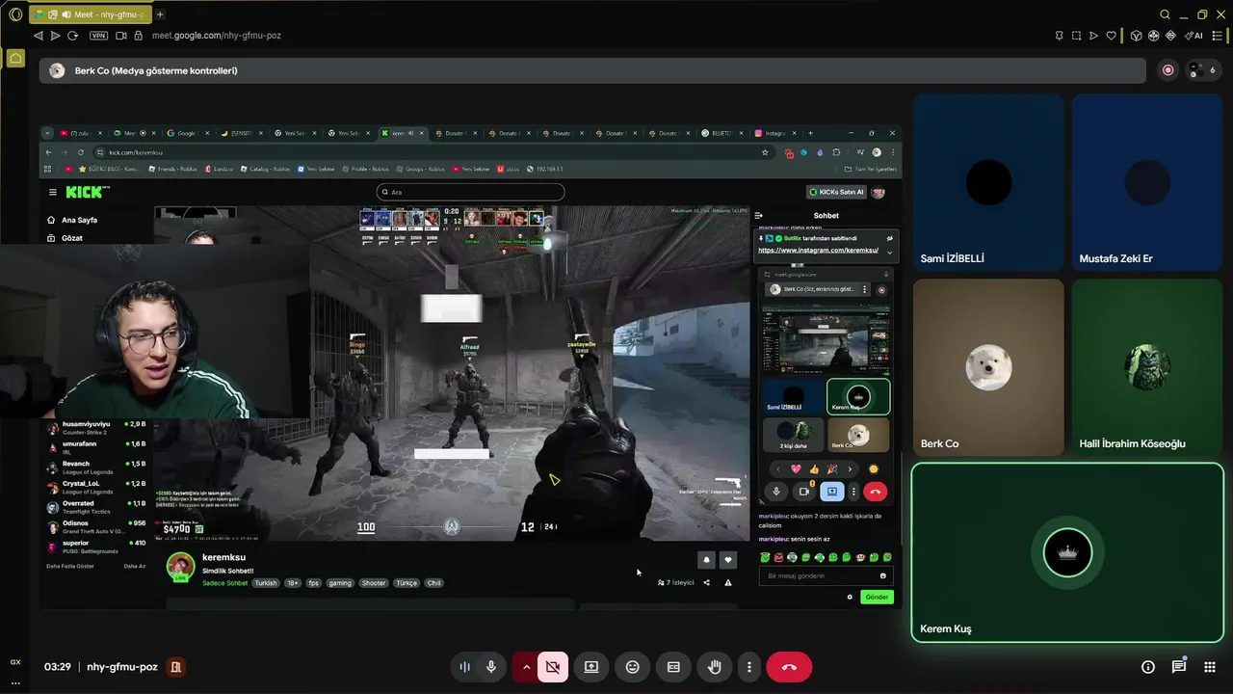Select Berk Co participant tile

(988, 367)
